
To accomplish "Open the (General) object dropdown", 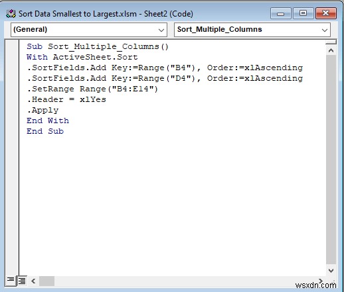I will [x=89, y=30].
